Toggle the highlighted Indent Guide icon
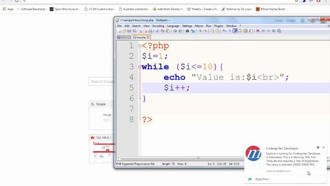The width and height of the screenshot is (330, 186). 235,31
